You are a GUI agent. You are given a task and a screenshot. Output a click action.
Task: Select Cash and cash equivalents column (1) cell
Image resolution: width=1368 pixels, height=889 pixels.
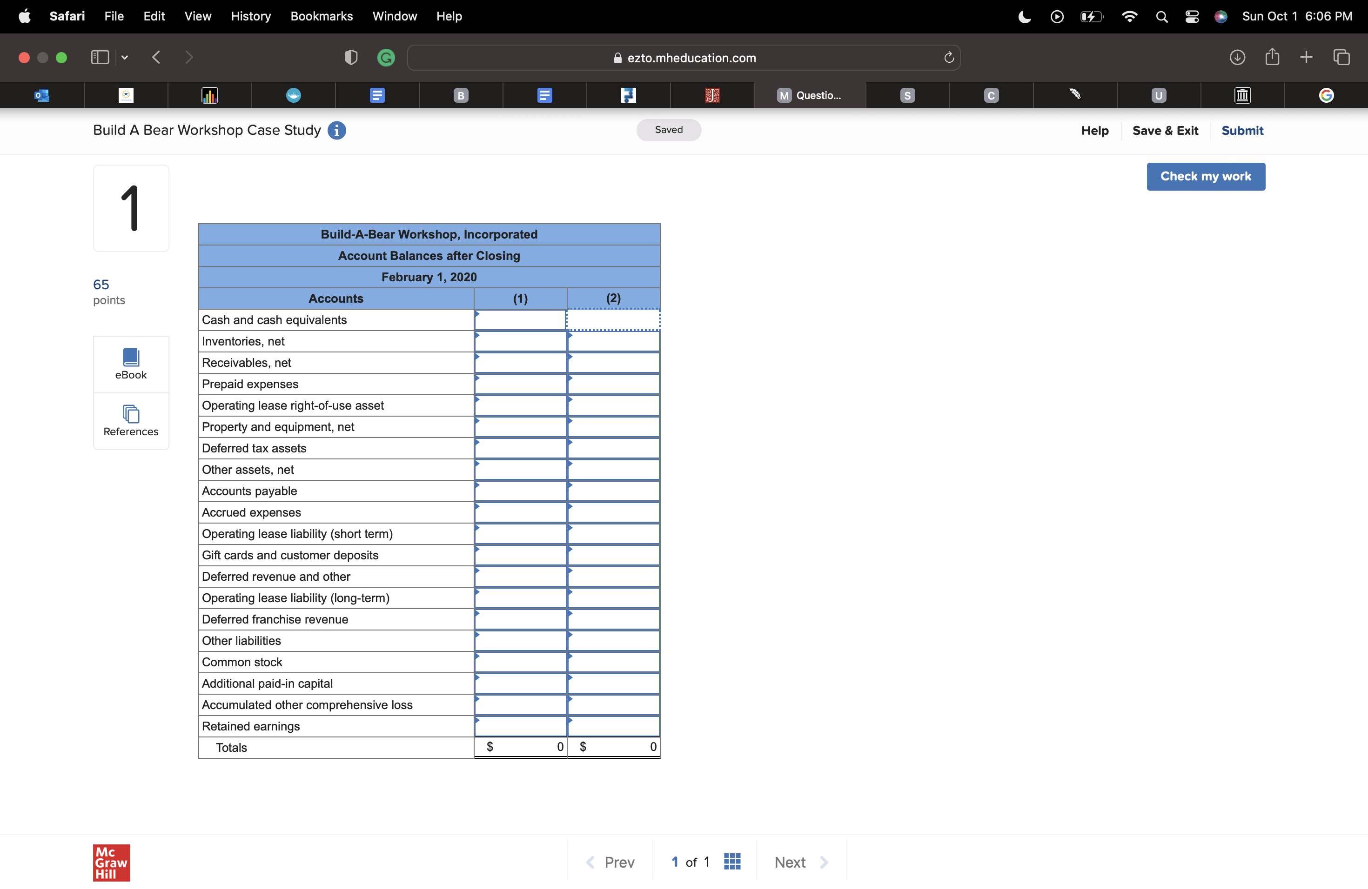pos(520,320)
